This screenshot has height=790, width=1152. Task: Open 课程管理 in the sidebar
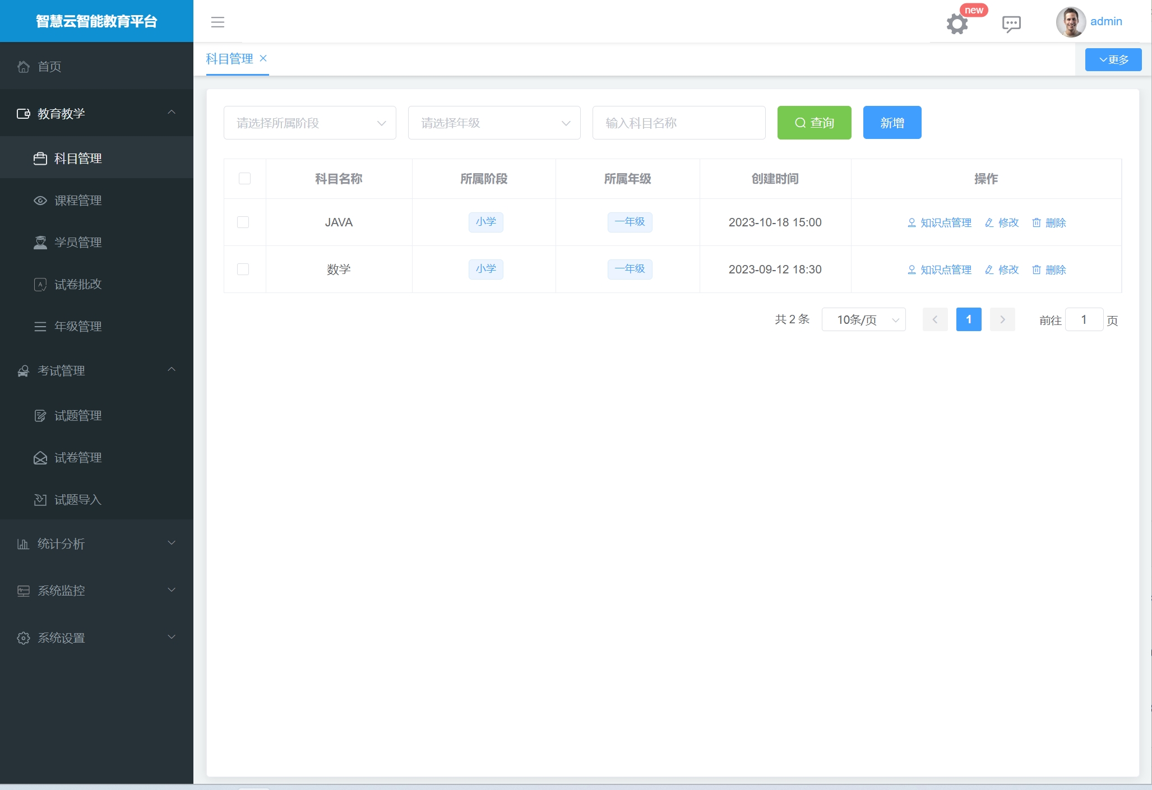(x=78, y=201)
